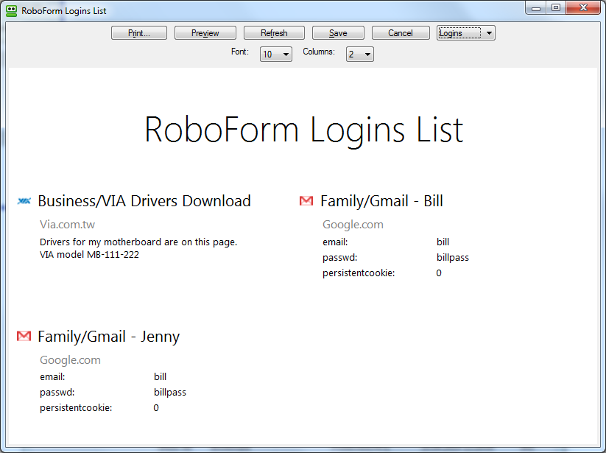
Task: Click the 'passwd:' label under Gmail - Jenny
Action: tap(57, 393)
